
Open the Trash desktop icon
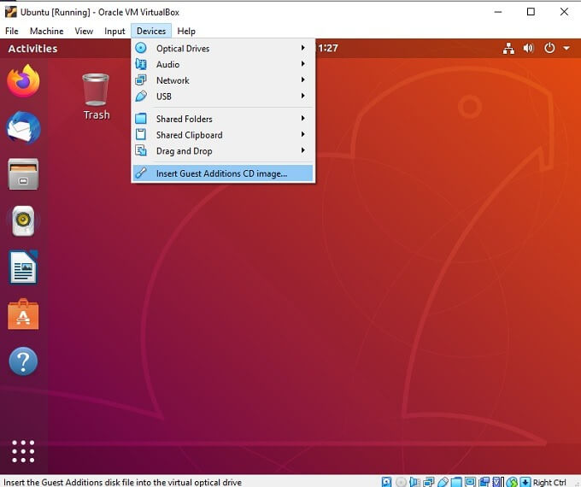click(x=96, y=96)
